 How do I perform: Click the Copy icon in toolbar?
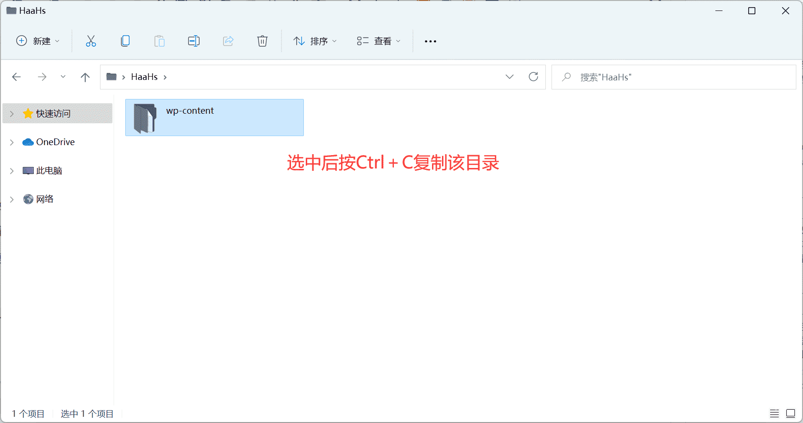(x=125, y=41)
